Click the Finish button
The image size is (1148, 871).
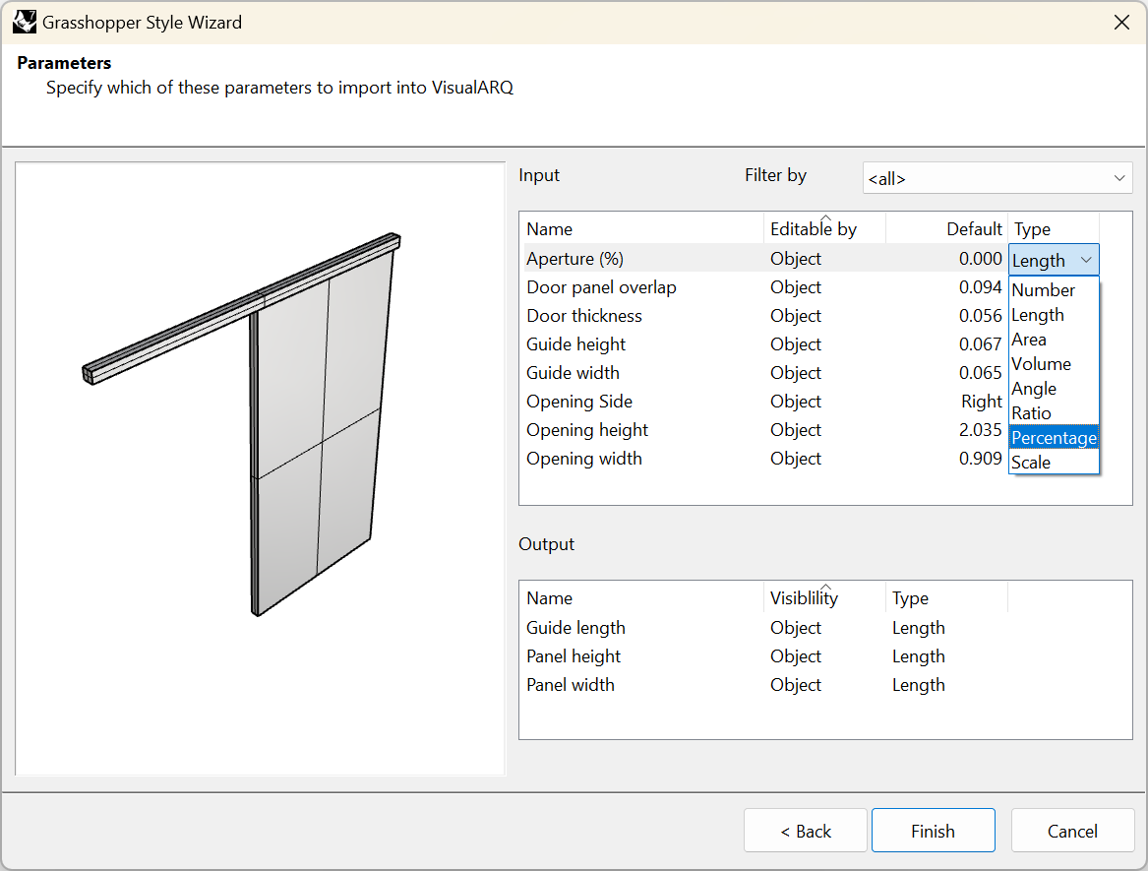point(933,831)
